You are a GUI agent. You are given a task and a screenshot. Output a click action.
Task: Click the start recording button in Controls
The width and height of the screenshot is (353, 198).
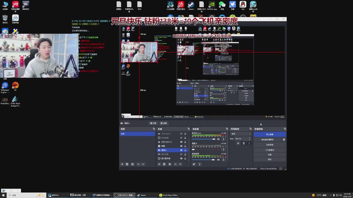(x=270, y=145)
